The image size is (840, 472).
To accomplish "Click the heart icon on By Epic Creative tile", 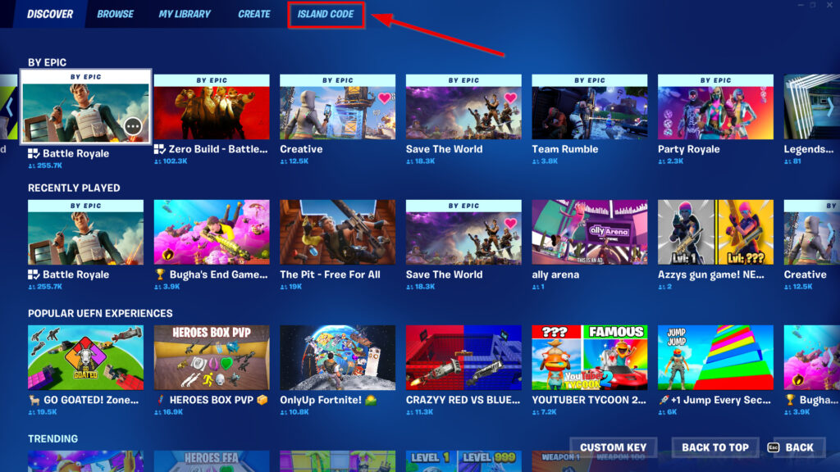I will tap(383, 98).
